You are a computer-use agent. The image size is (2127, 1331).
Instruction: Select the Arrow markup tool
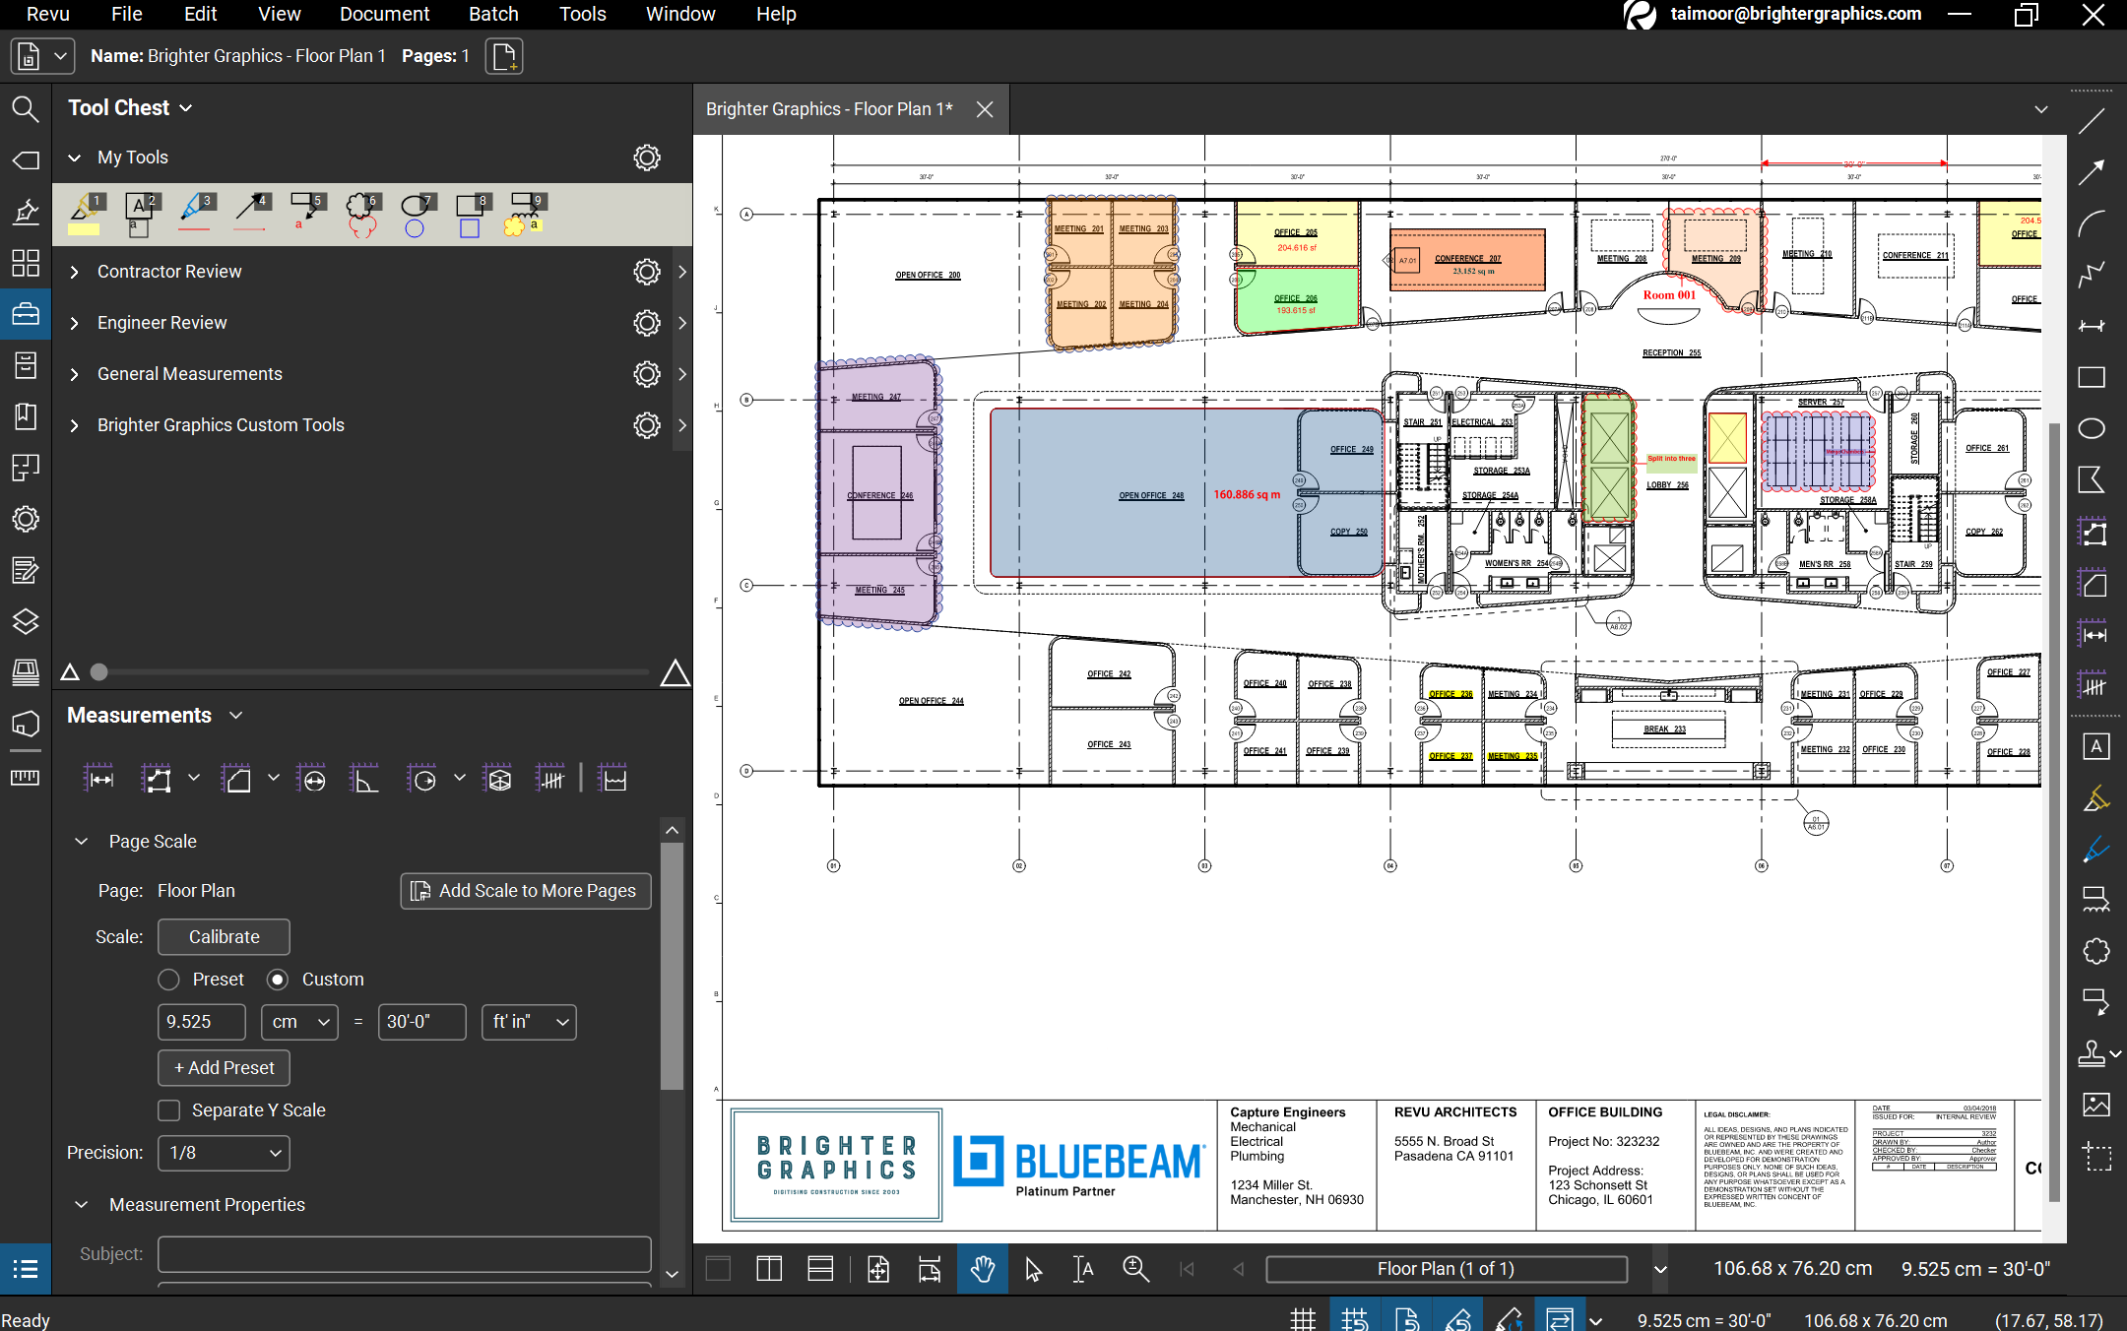[x=2092, y=172]
